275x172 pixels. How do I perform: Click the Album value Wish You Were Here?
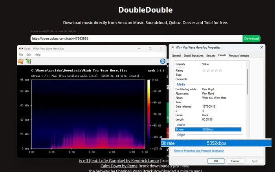pos(214,98)
